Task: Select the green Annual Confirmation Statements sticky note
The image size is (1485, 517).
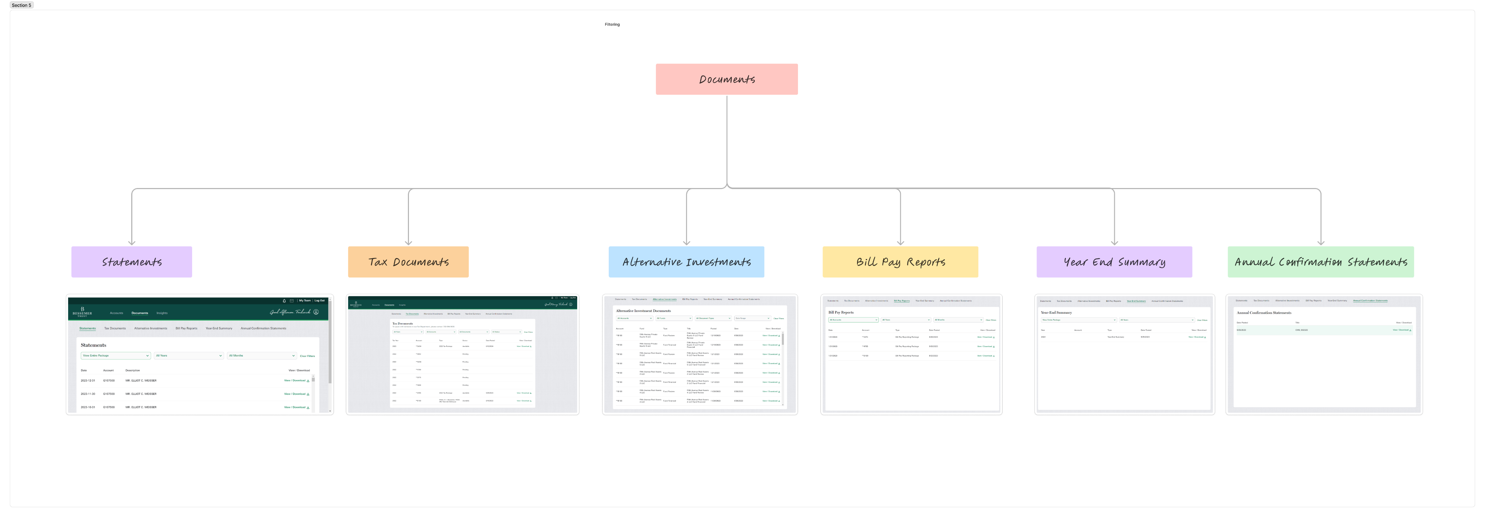Action: coord(1321,262)
